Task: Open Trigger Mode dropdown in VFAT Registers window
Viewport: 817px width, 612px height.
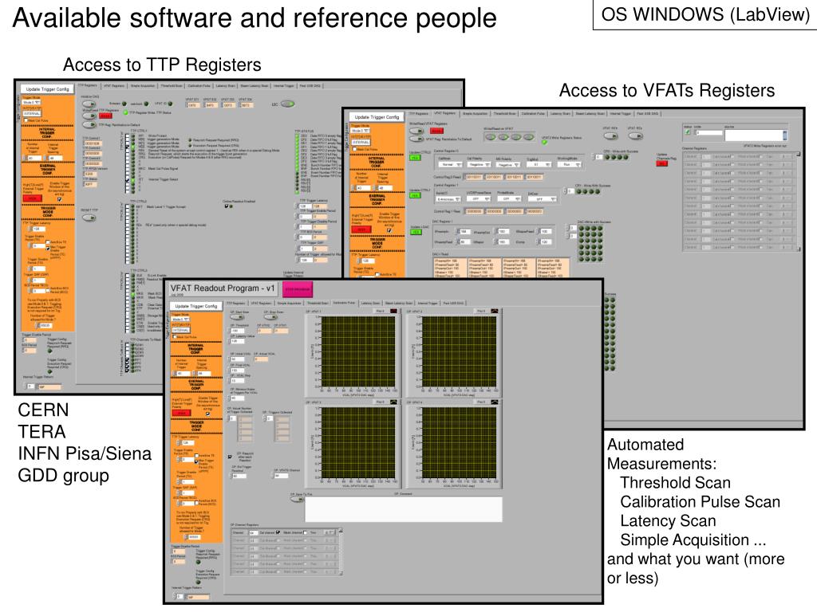Action: (x=361, y=131)
